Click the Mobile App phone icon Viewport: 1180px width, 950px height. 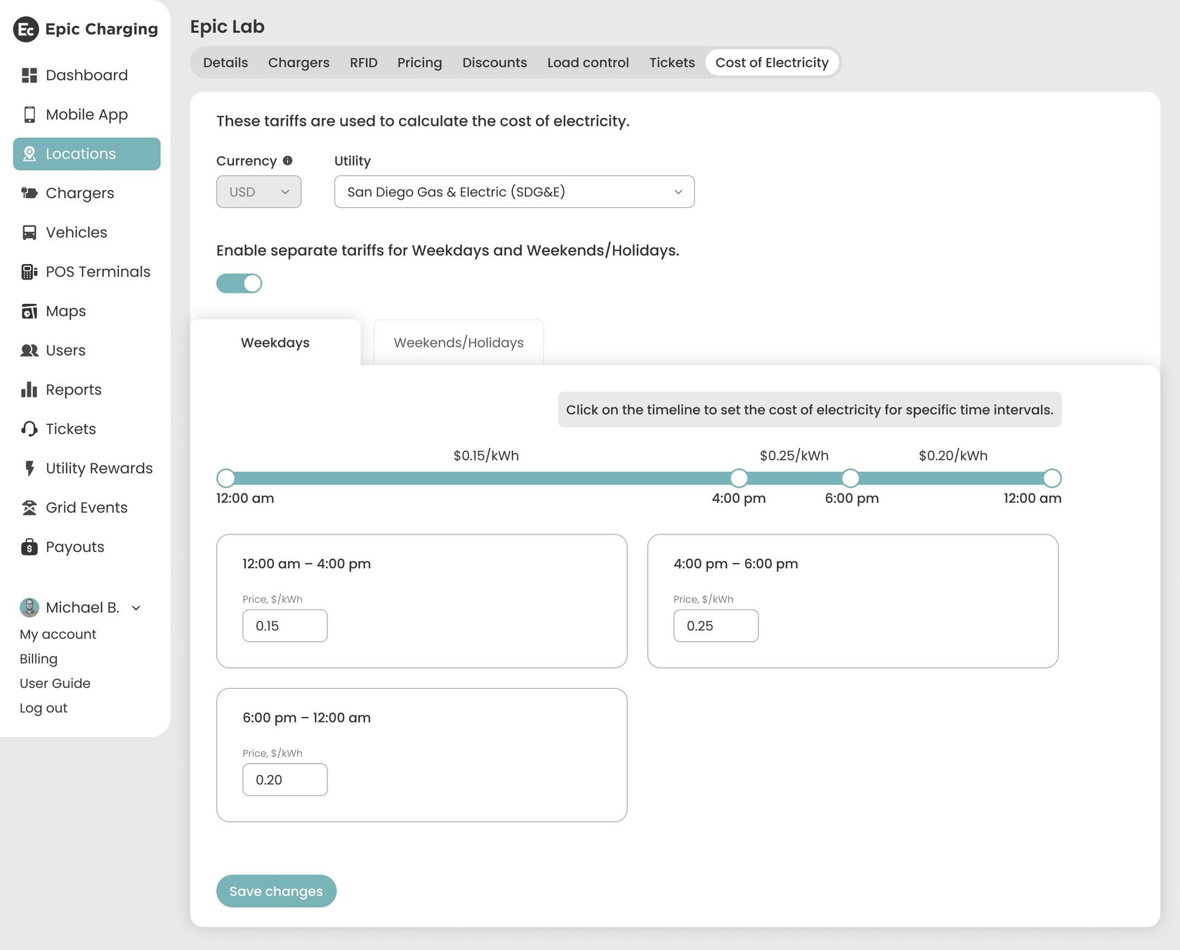29,114
